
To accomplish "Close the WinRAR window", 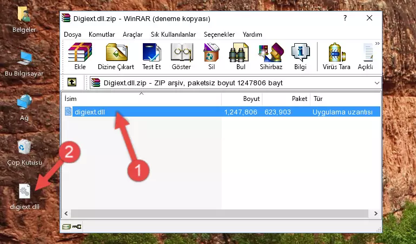I will (x=369, y=18).
